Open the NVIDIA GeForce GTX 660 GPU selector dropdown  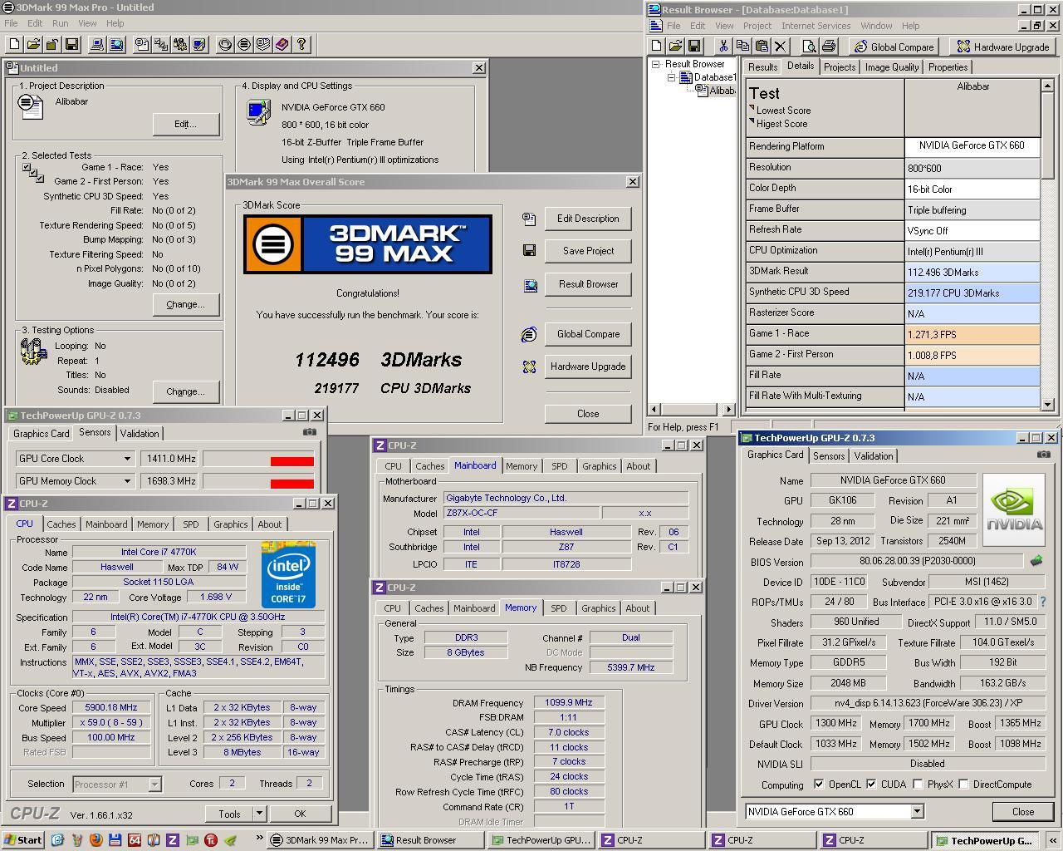[917, 812]
